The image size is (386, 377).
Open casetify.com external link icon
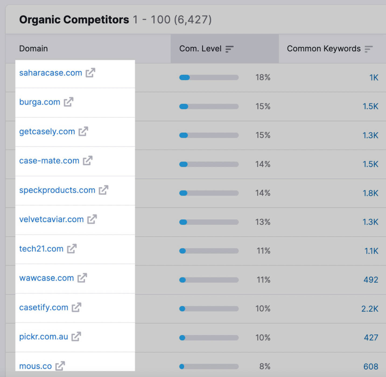point(76,307)
